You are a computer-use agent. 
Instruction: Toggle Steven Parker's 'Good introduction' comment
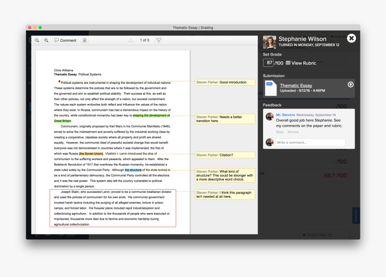[224, 82]
